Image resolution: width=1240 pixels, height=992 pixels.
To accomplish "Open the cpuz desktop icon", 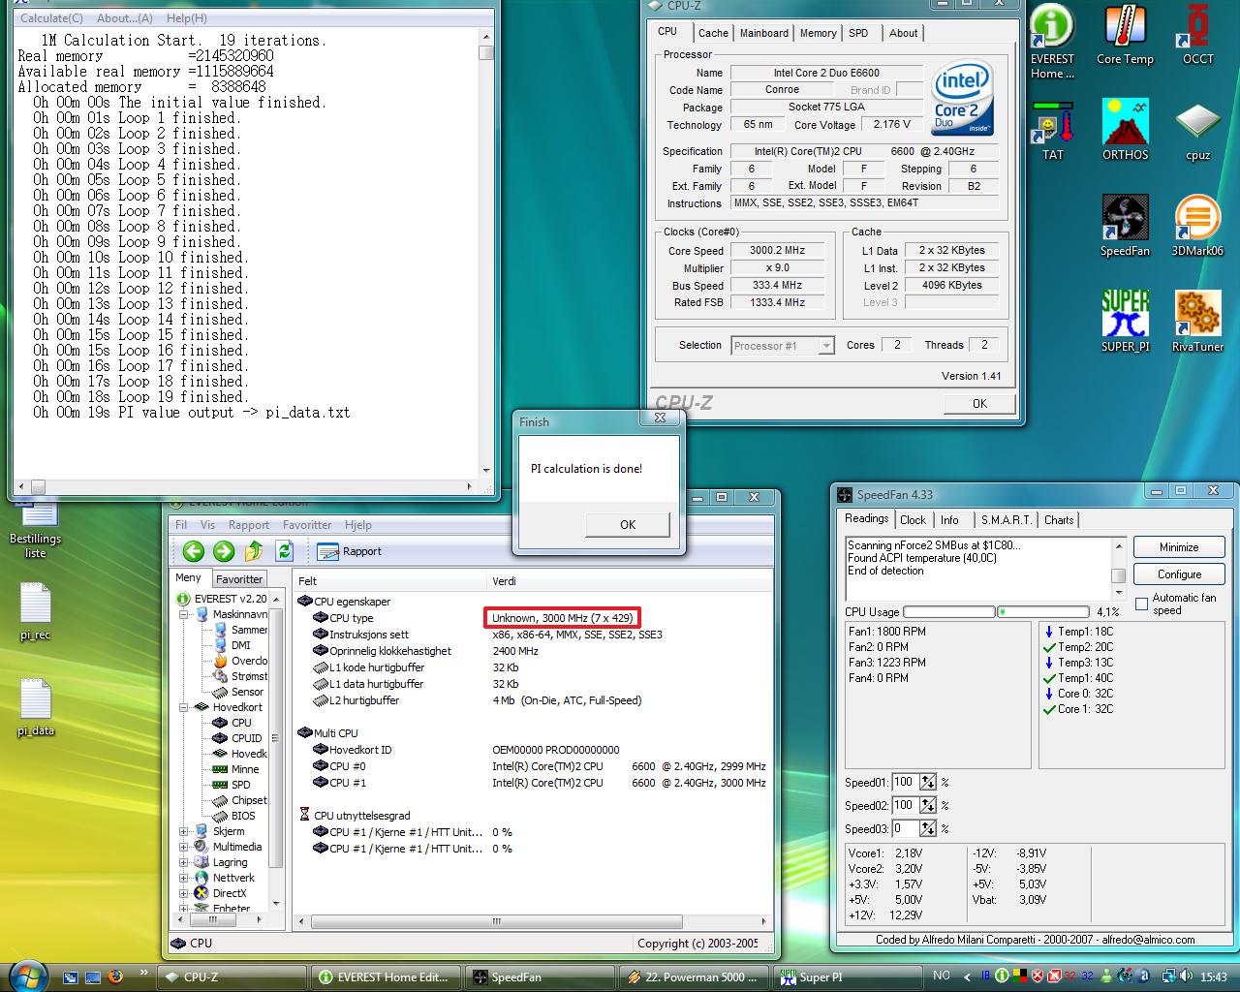I will click(1197, 130).
